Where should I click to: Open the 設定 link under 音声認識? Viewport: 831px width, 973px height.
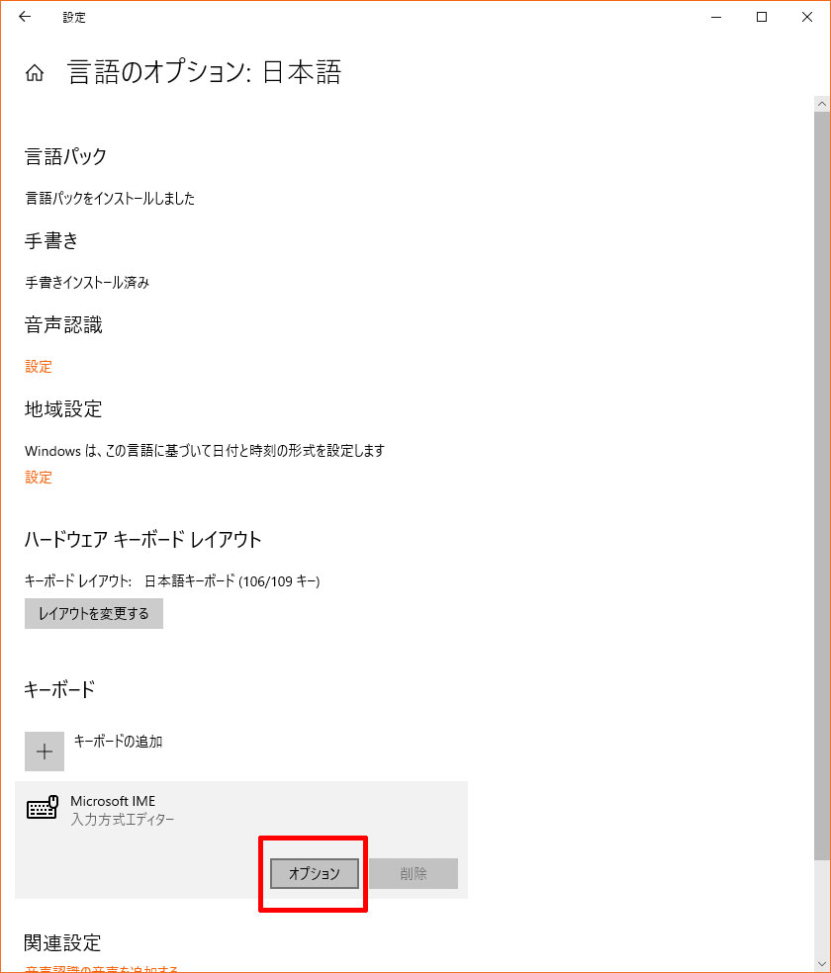click(x=39, y=367)
